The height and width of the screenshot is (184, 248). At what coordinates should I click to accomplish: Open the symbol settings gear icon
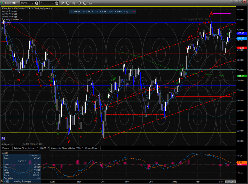[37, 3]
